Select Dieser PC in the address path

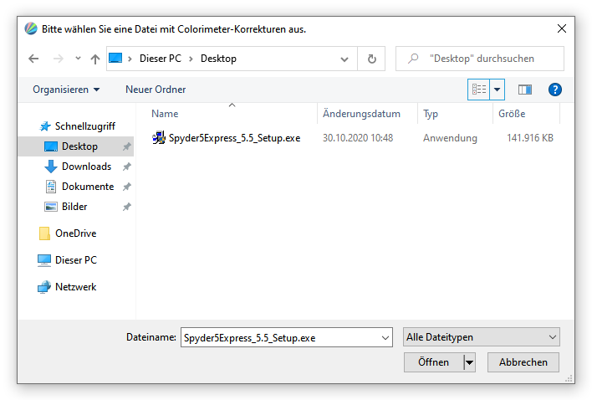tap(161, 59)
